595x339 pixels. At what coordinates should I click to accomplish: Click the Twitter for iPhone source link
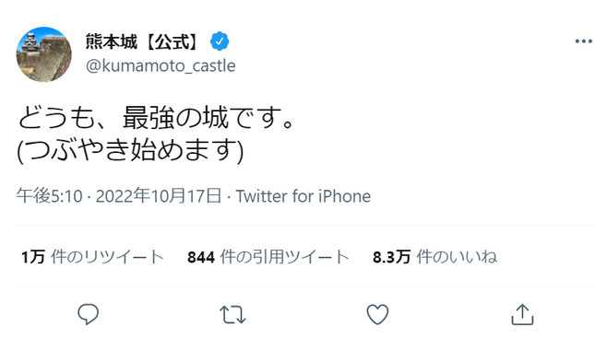pos(303,196)
